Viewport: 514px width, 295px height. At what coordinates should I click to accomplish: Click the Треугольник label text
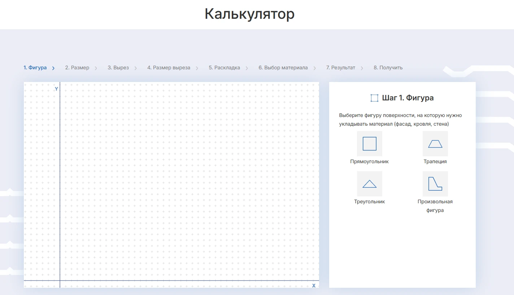tap(369, 201)
